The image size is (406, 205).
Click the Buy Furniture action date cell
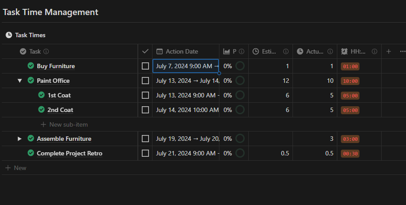(x=186, y=66)
